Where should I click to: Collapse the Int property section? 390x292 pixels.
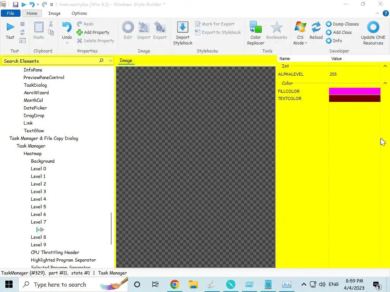coord(385,66)
